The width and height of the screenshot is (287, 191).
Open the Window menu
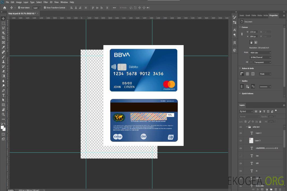coord(64,2)
